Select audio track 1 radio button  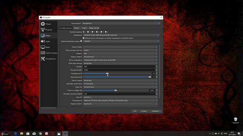84,32
